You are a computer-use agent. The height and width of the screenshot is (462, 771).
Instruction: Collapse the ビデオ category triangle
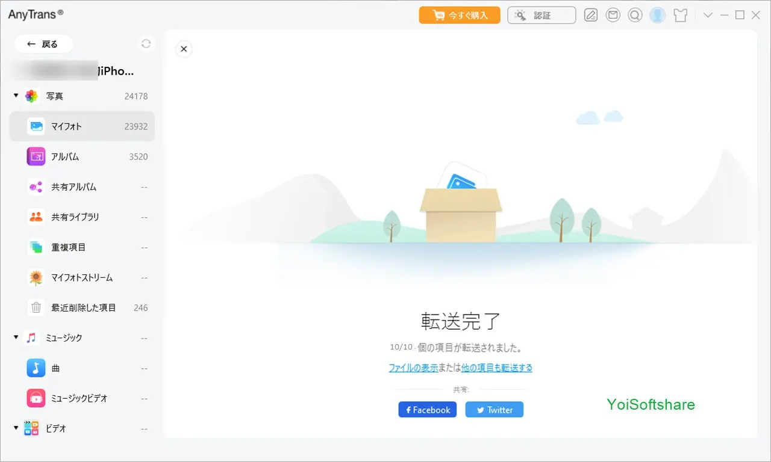pos(16,428)
